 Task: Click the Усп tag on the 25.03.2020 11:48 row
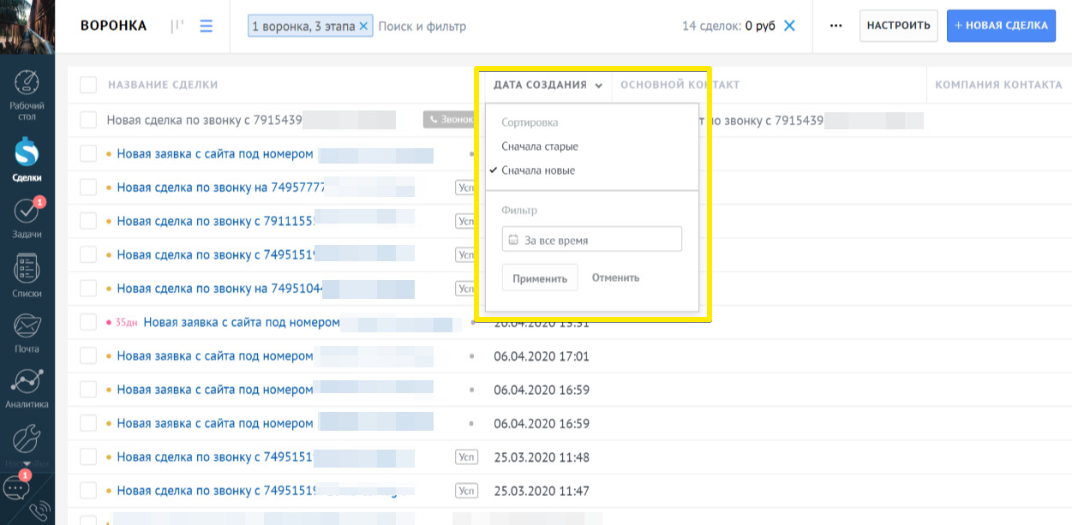pos(466,457)
